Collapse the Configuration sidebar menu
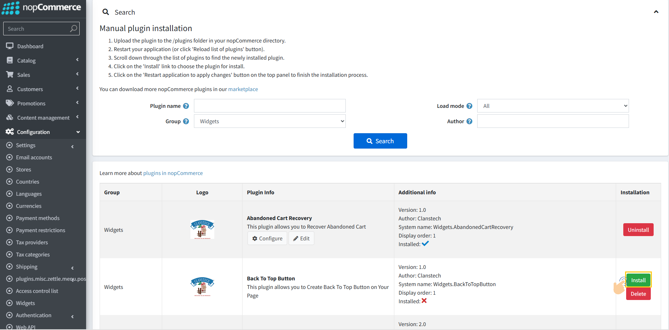Viewport: 669px width, 330px height. point(43,132)
